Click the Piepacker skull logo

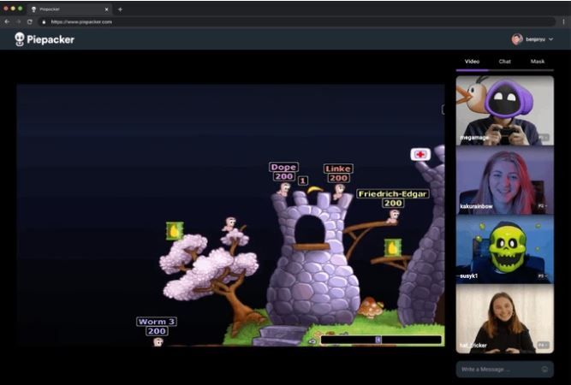coord(20,39)
